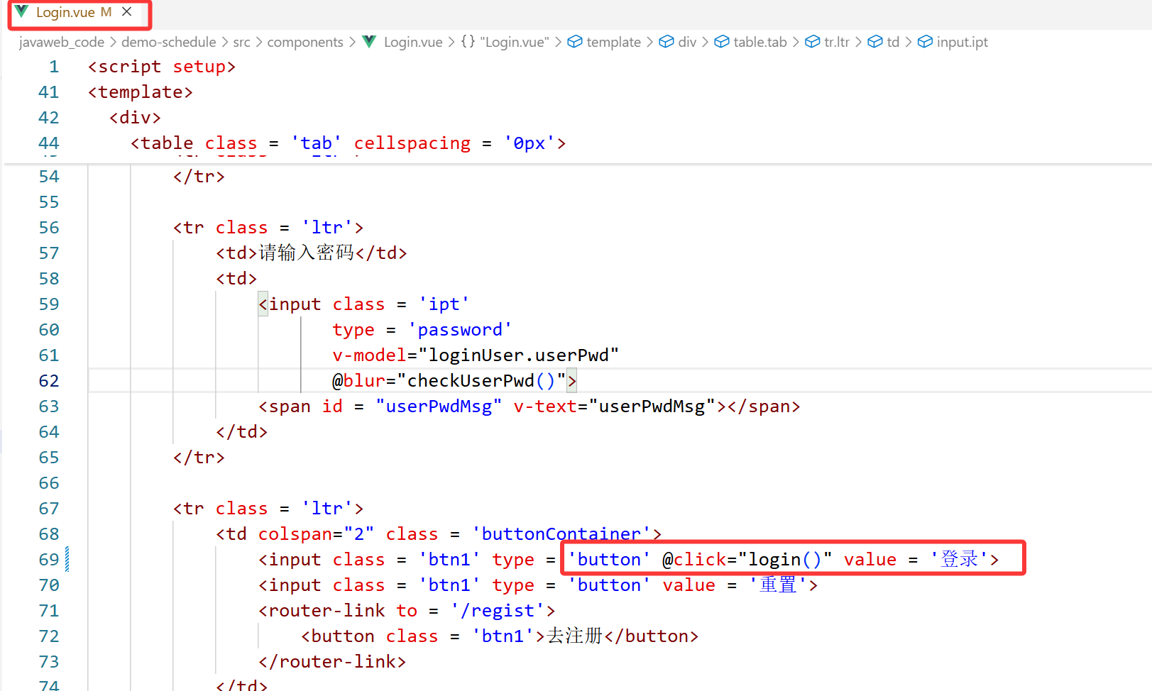
Task: Click line number 62 in the gutter
Action: pos(49,381)
